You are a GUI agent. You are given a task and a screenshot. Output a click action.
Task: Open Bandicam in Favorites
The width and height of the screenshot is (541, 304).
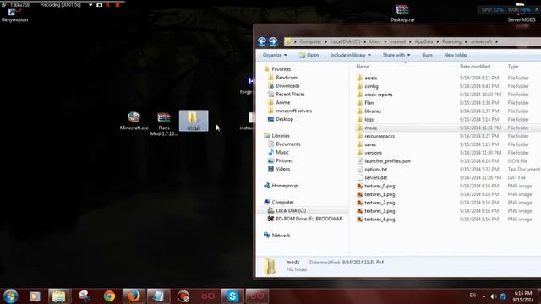282,78
